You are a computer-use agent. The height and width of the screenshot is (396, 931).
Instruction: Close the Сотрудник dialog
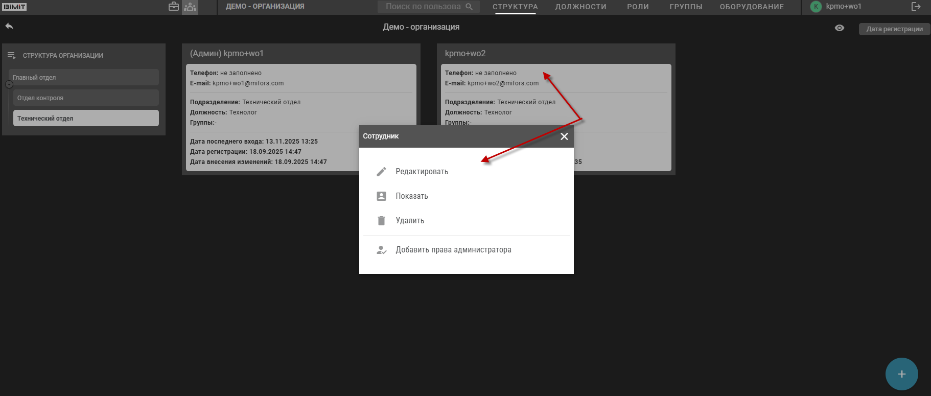[564, 136]
